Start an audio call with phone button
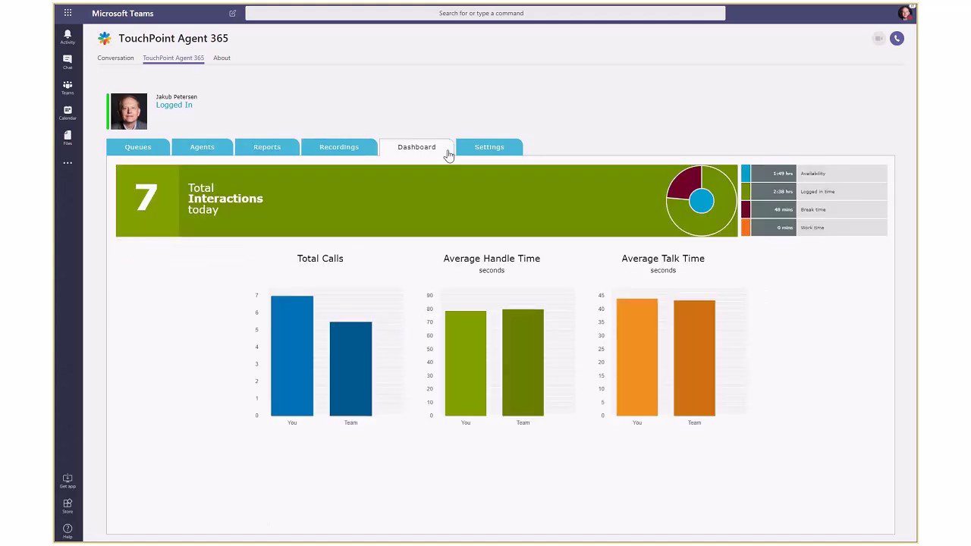 pyautogui.click(x=897, y=39)
